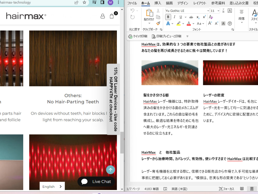Click the Live Chat button
The image size is (258, 194).
click(96, 182)
